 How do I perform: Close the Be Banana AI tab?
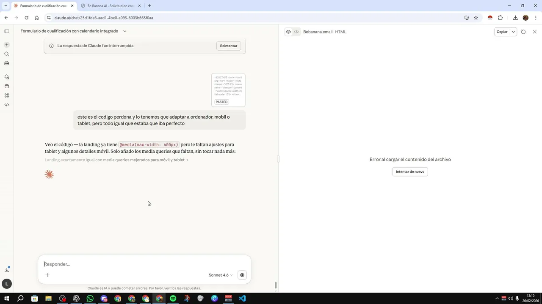coord(139,6)
